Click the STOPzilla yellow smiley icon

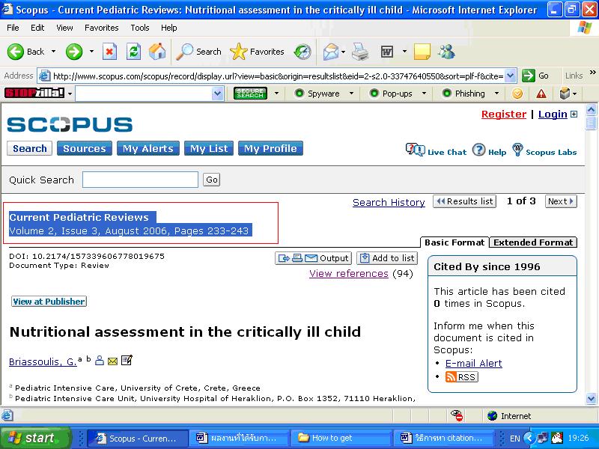point(517,93)
